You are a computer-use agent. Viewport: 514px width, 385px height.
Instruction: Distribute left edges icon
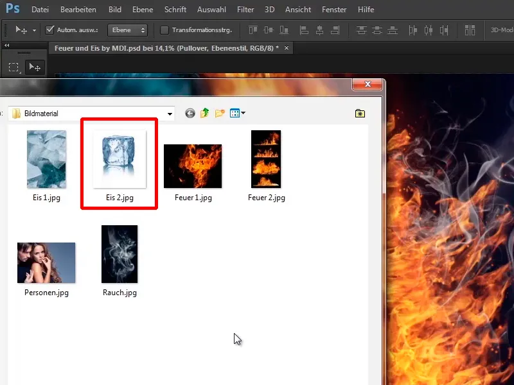coord(412,30)
